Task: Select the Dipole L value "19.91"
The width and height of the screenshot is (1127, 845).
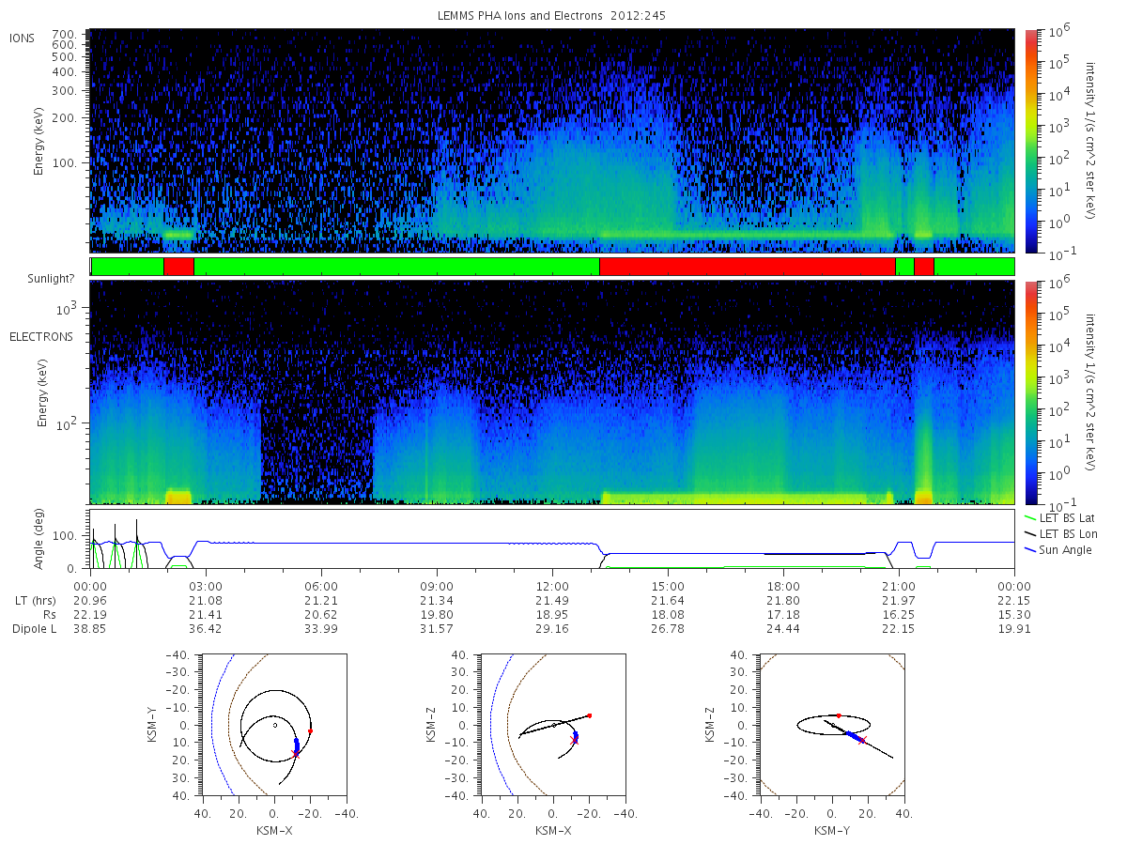Action: [x=1014, y=629]
